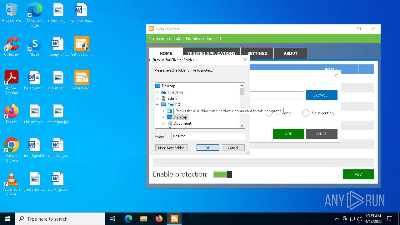Expand the Documents folder node
Viewport: 400px width, 225px height.
click(163, 123)
